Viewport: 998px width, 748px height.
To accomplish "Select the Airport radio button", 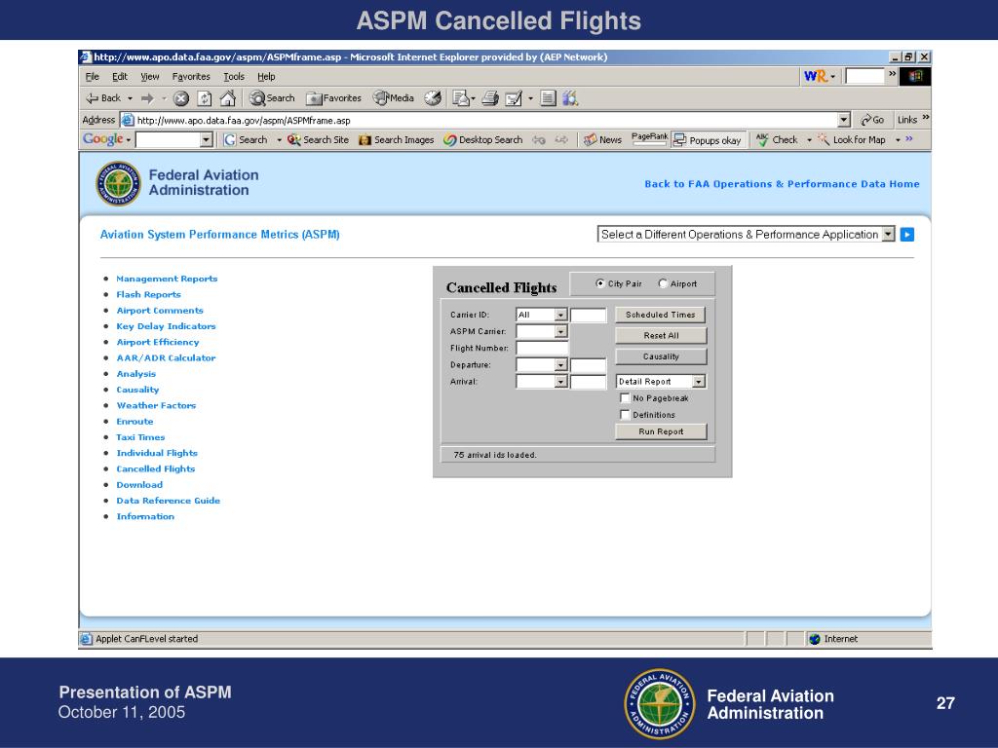I will coord(663,283).
